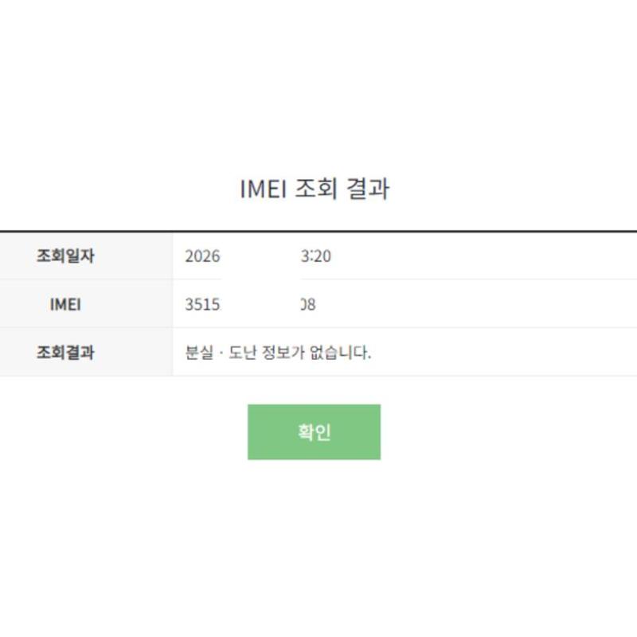Click the trailing 08 IMEI digits
637x637 pixels.
[308, 304]
